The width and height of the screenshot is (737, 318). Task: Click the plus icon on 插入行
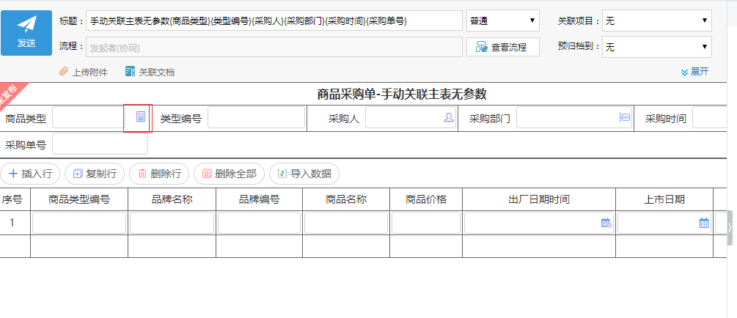pyautogui.click(x=14, y=174)
